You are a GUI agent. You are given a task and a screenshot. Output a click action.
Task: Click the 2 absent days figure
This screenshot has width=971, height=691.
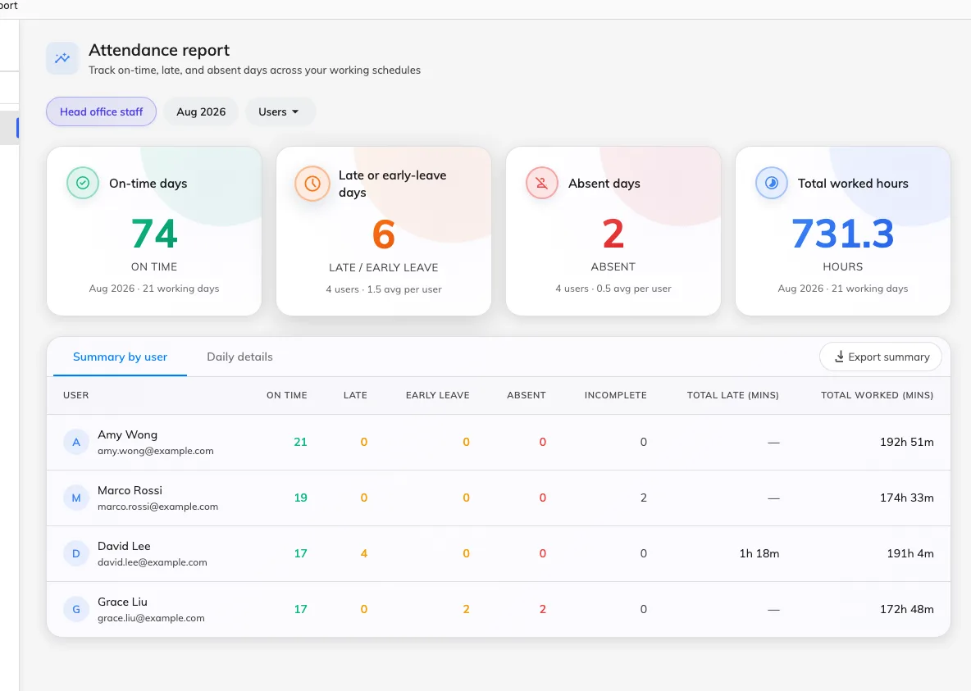[x=613, y=234]
